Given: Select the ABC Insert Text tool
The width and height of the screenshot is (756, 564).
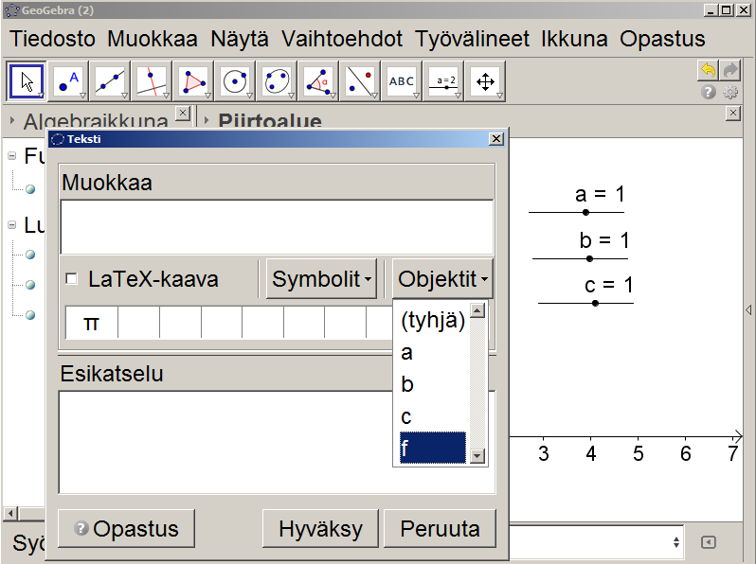Looking at the screenshot, I should point(402,81).
